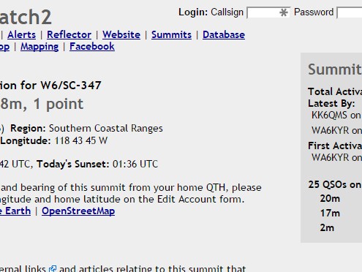Viewport: 362px width, 272px height.
Task: Open the Reflector navigation link
Action: click(69, 34)
